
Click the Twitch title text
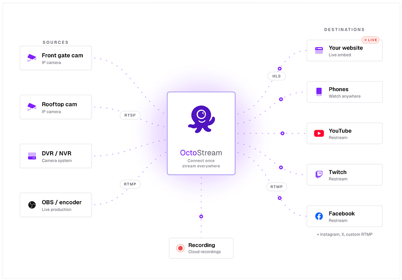tap(337, 172)
